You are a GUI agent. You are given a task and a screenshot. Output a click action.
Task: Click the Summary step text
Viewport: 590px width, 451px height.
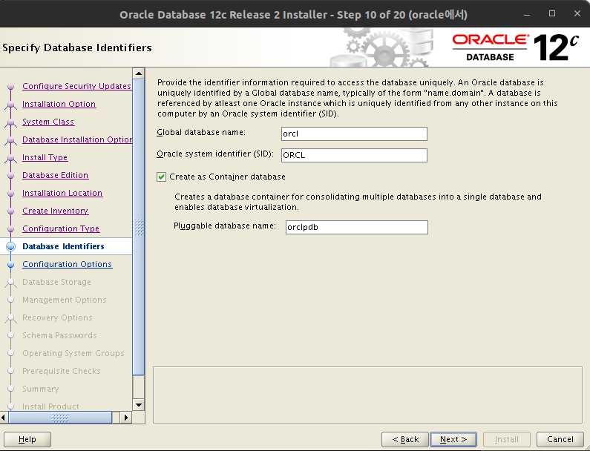click(41, 389)
